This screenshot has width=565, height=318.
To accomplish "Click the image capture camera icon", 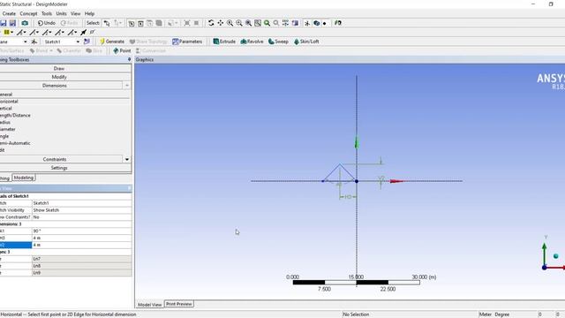I will click(25, 23).
